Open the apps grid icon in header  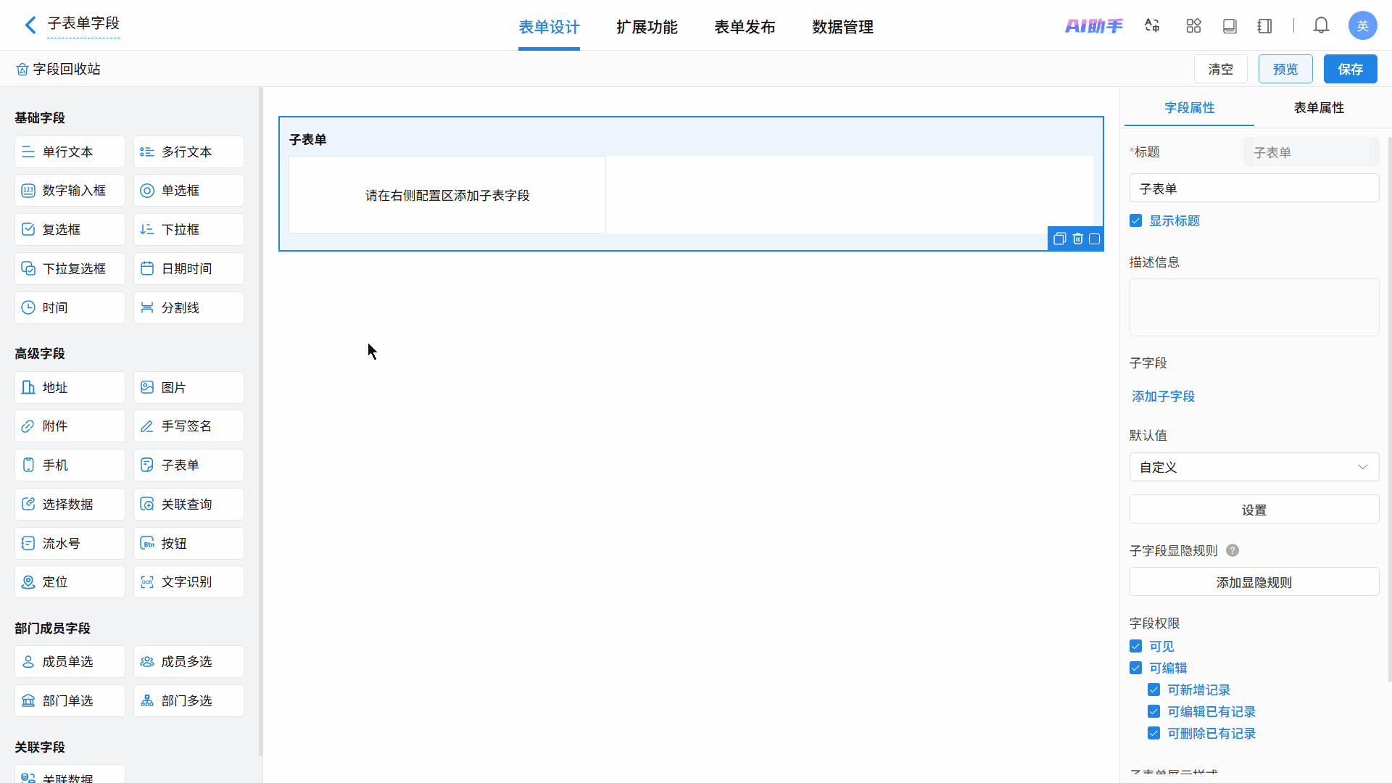pyautogui.click(x=1193, y=26)
